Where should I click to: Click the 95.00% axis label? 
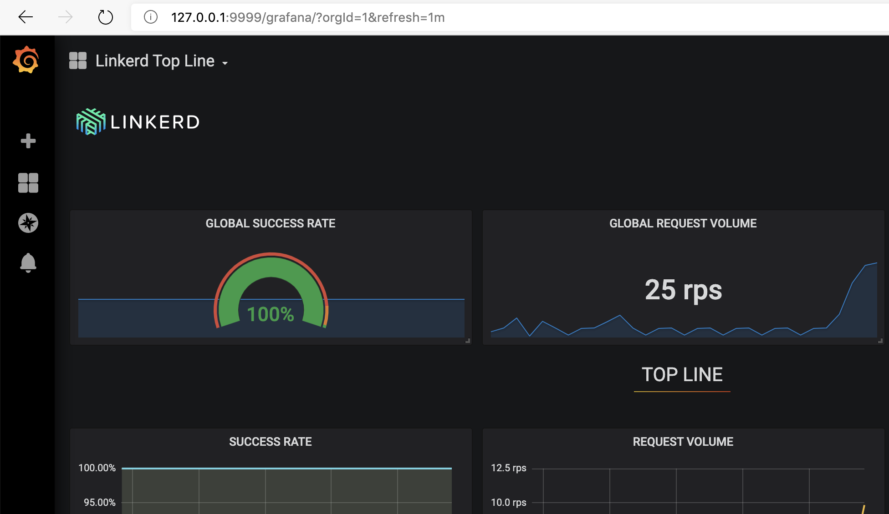click(x=100, y=503)
